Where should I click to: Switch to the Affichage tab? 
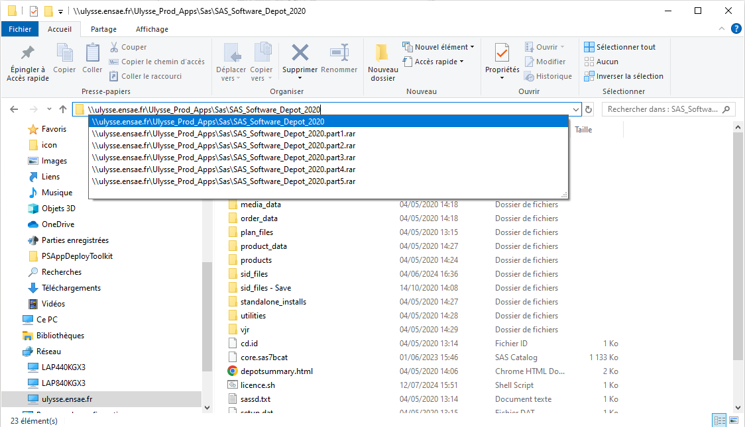tap(152, 29)
